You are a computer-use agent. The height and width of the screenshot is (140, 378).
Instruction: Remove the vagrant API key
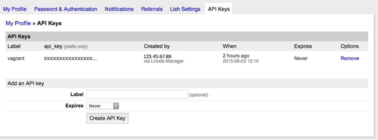click(350, 58)
